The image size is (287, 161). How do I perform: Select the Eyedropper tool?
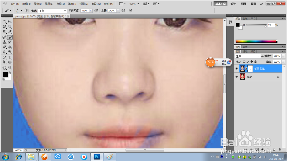(x=10, y=32)
